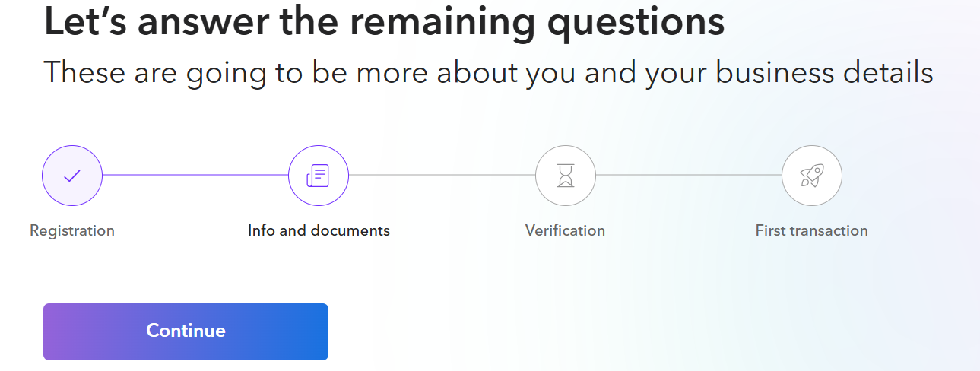980x371 pixels.
Task: Click the Registration step label
Action: (72, 230)
